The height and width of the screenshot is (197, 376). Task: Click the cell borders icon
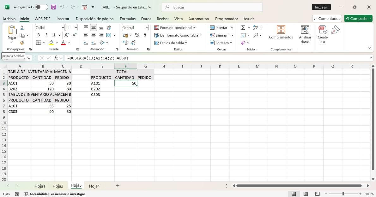click(x=38, y=43)
